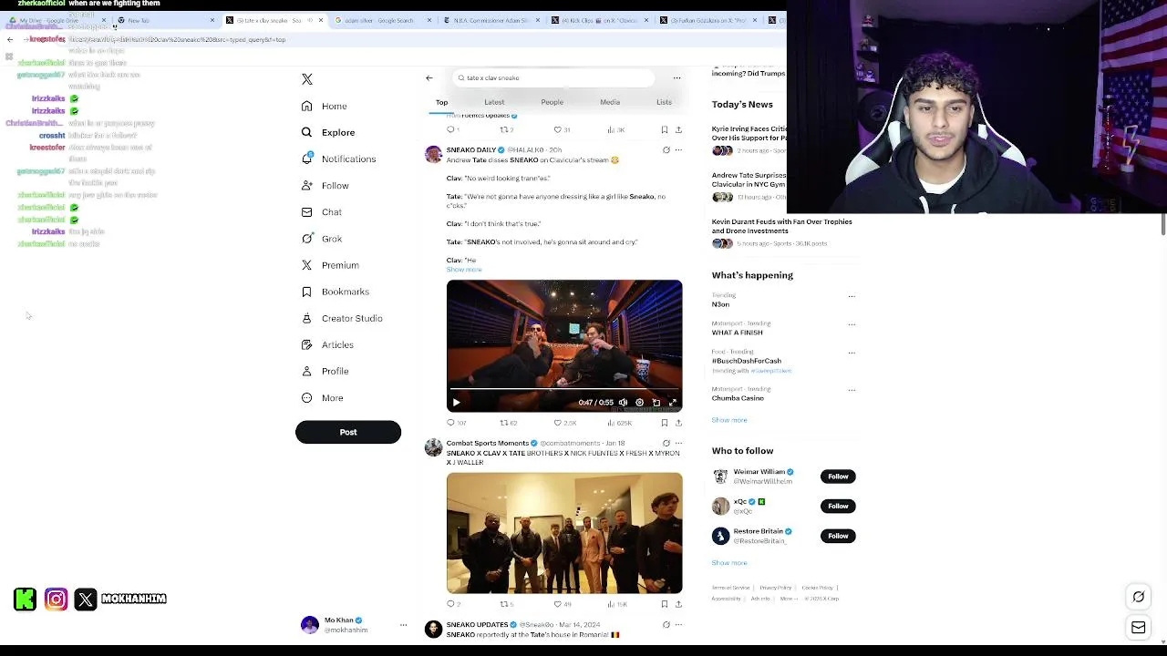Open the Home icon in the sidebar
Viewport: 1167px width, 656px height.
point(307,106)
